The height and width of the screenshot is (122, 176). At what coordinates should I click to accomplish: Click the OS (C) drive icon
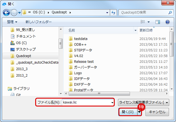click(12, 43)
